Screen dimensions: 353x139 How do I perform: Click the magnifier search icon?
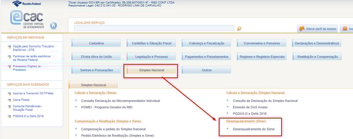(239, 28)
